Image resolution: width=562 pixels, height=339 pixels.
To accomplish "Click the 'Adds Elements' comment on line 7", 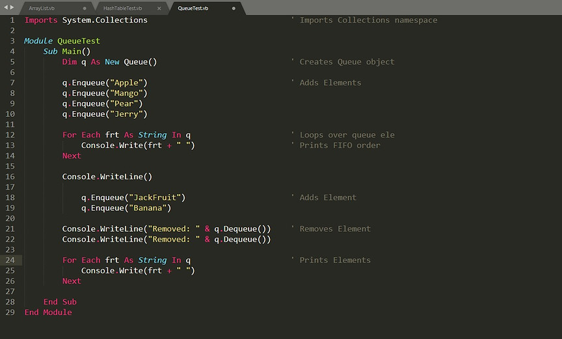I will coord(327,83).
